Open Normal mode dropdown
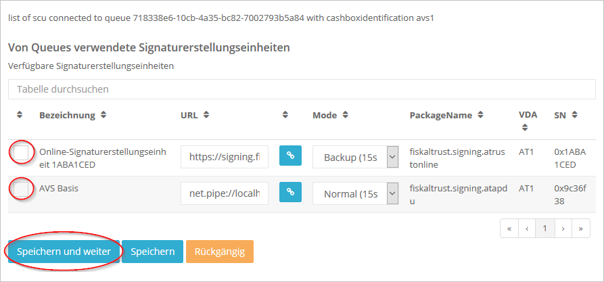 pos(354,193)
